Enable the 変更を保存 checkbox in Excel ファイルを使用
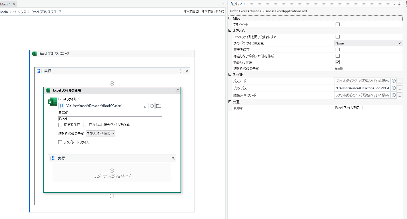Image resolution: width=407 pixels, height=219 pixels. 60,125
